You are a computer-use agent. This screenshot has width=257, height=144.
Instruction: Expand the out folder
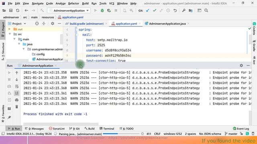pos(10,29)
